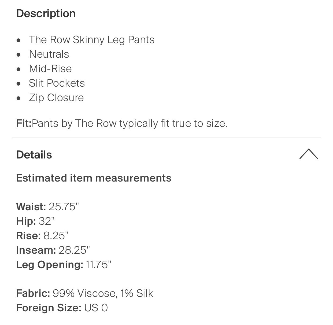Click the divider between Description and Details
This screenshot has width=333, height=325.
[x=167, y=138]
